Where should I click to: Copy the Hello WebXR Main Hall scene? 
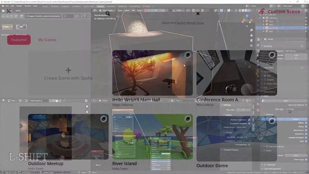pos(188,55)
